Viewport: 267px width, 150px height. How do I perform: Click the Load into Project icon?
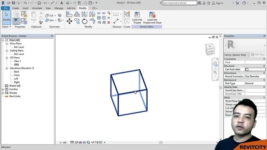click(137, 17)
